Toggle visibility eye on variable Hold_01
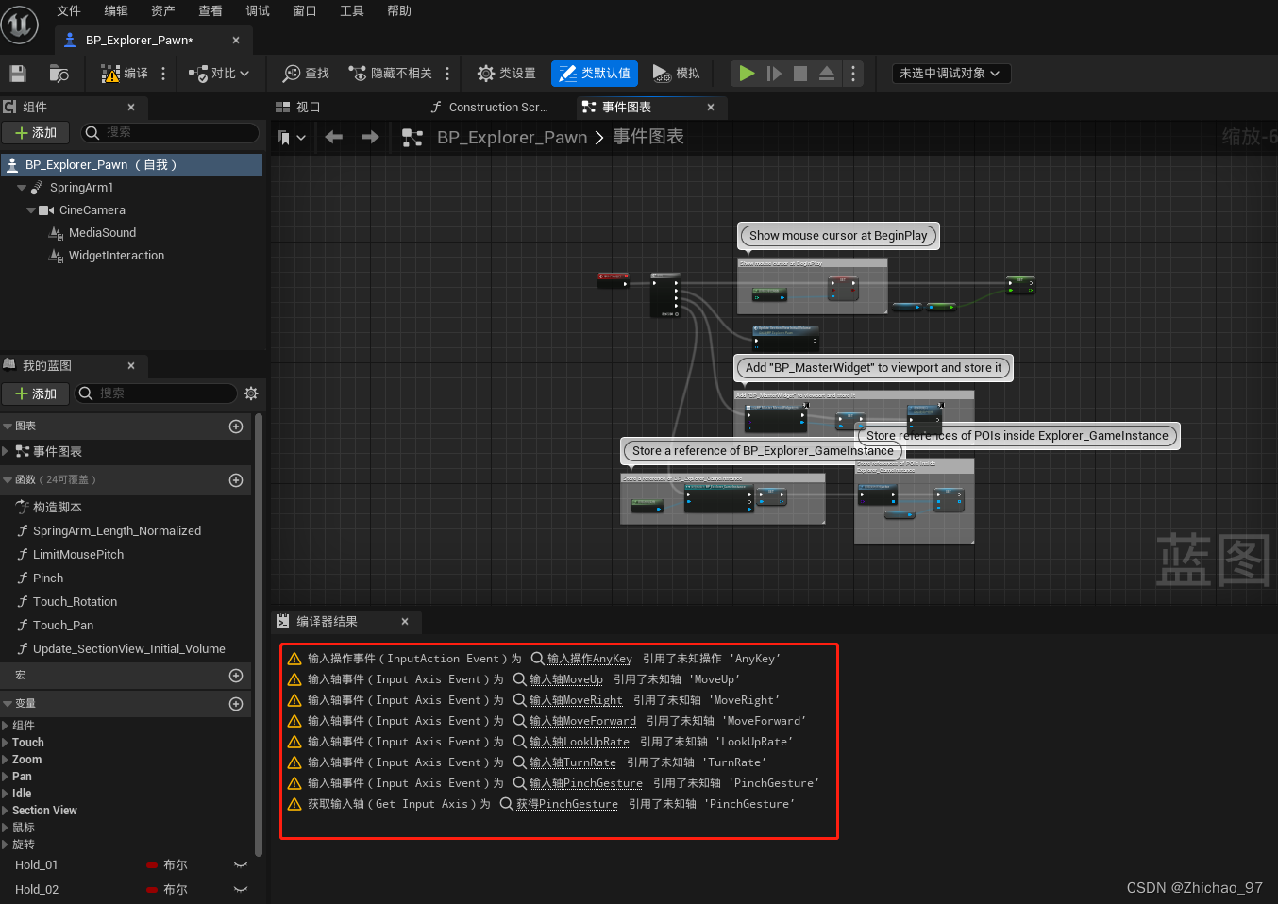The width and height of the screenshot is (1278, 904). [x=241, y=864]
